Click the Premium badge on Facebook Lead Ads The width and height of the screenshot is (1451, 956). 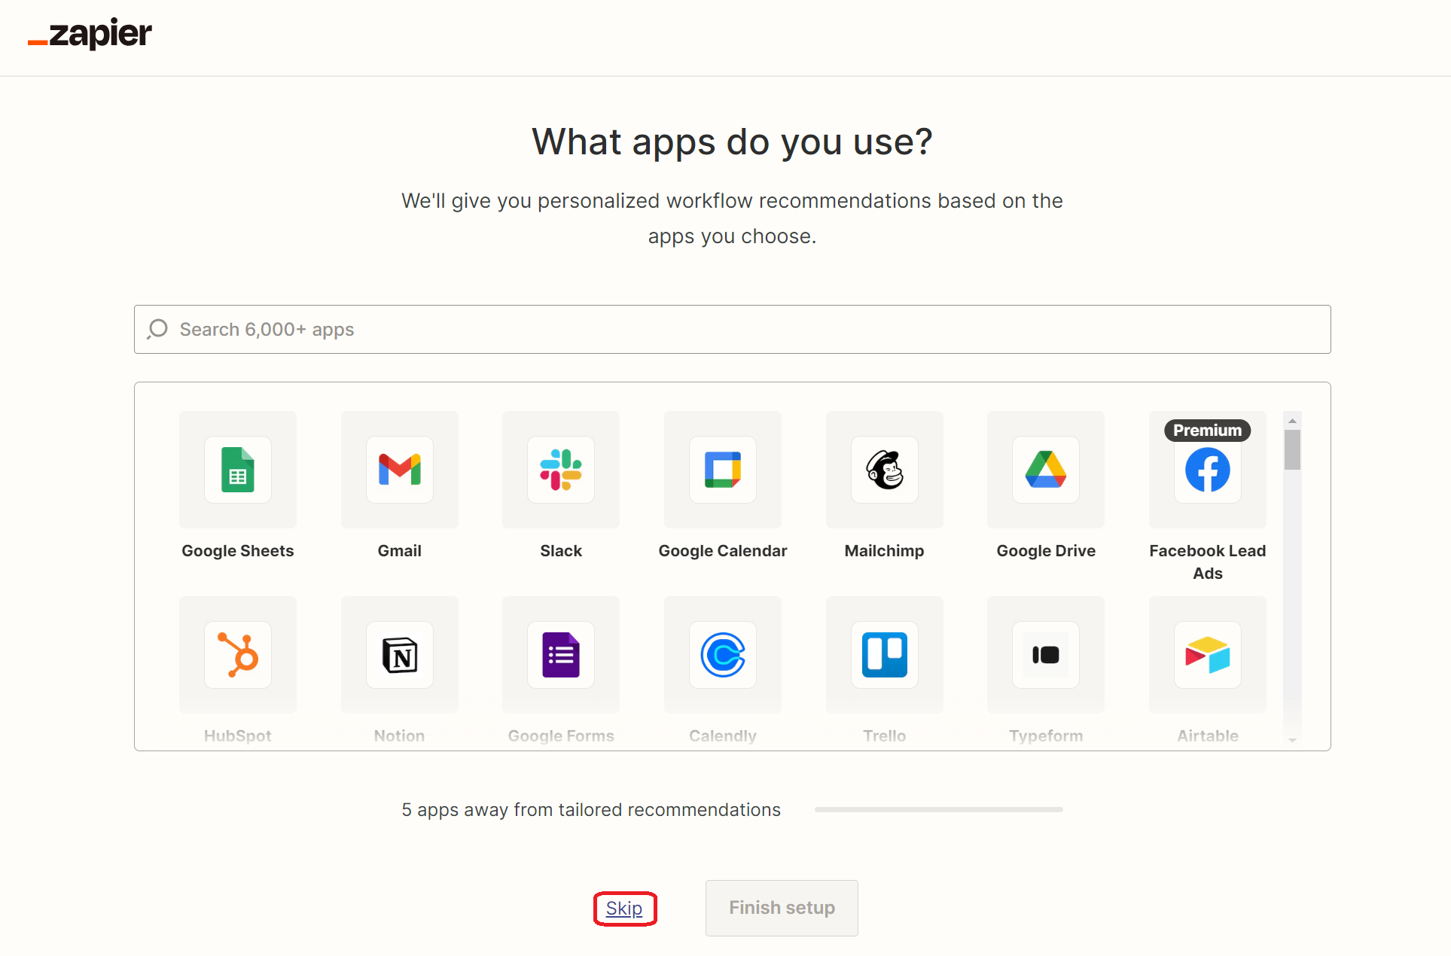(1208, 430)
